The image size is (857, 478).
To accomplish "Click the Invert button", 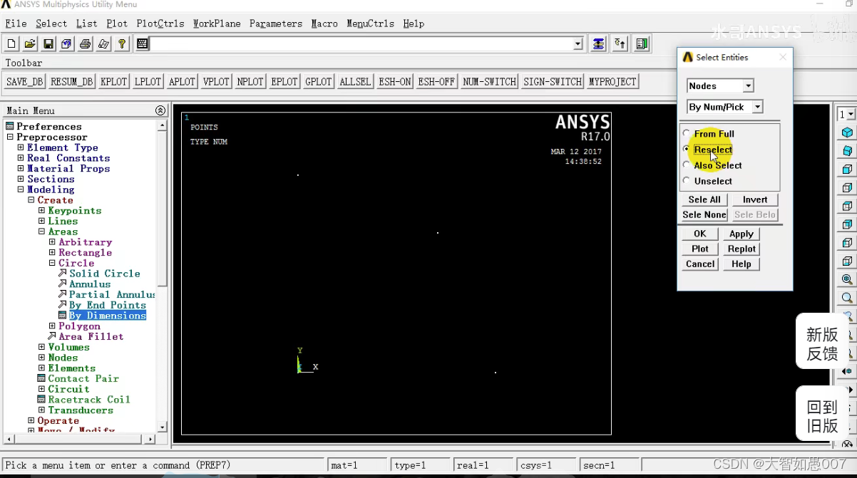I will click(x=755, y=199).
